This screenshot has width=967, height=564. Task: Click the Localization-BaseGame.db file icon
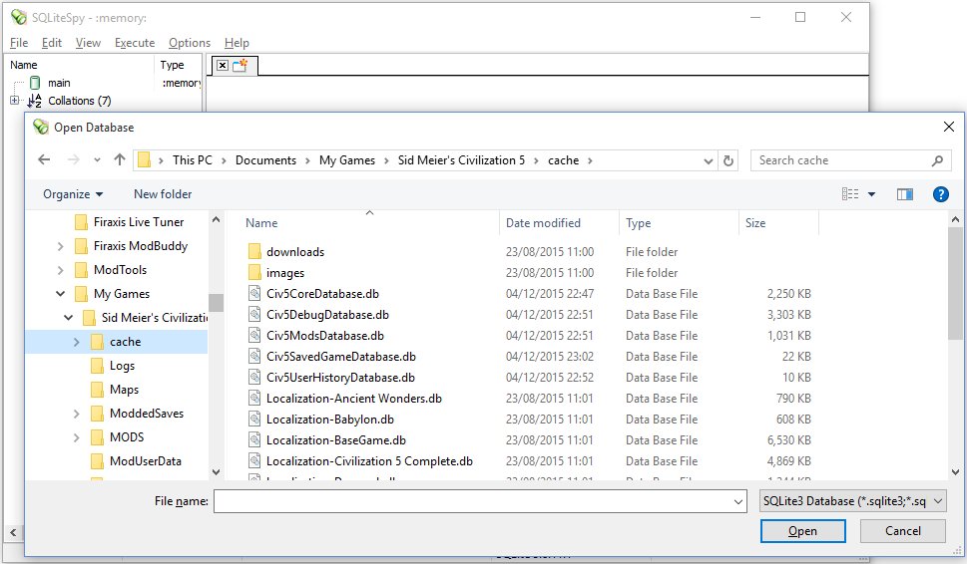[254, 440]
